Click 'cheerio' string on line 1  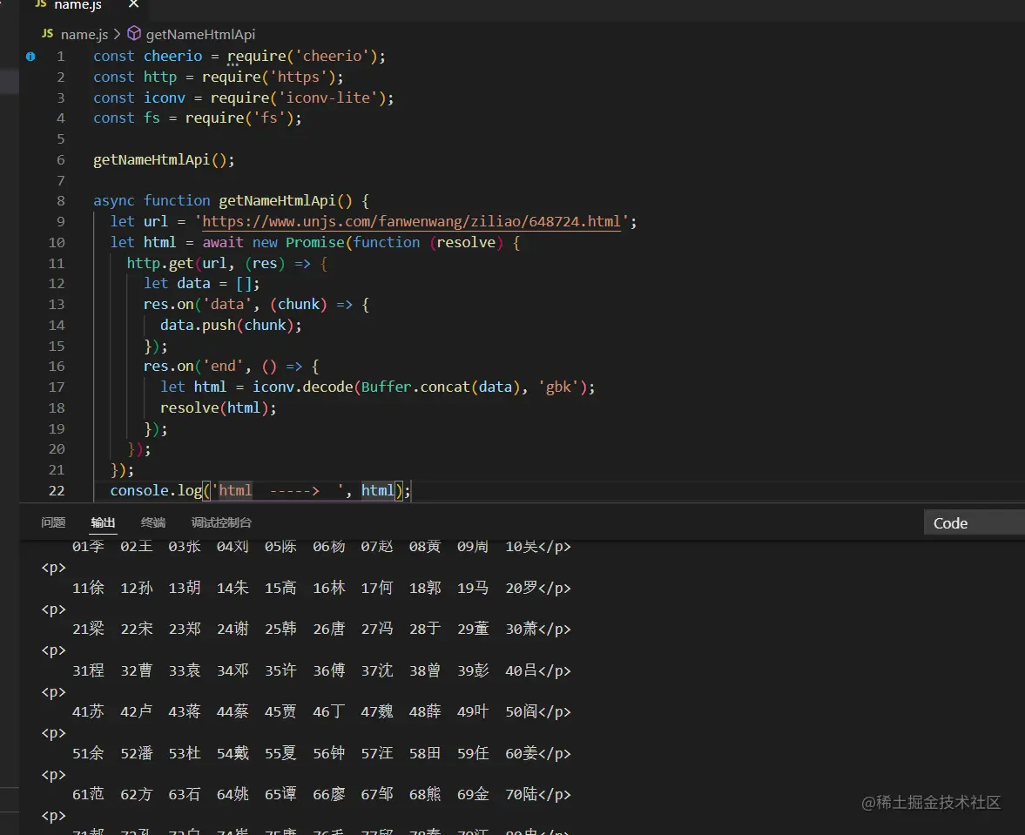332,57
